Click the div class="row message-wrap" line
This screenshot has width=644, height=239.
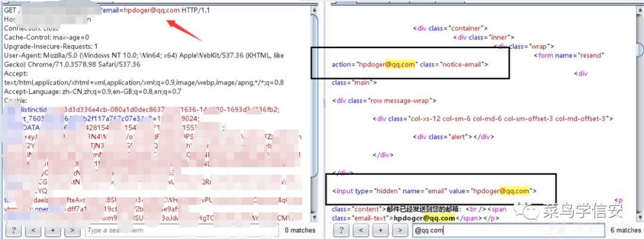coord(385,100)
